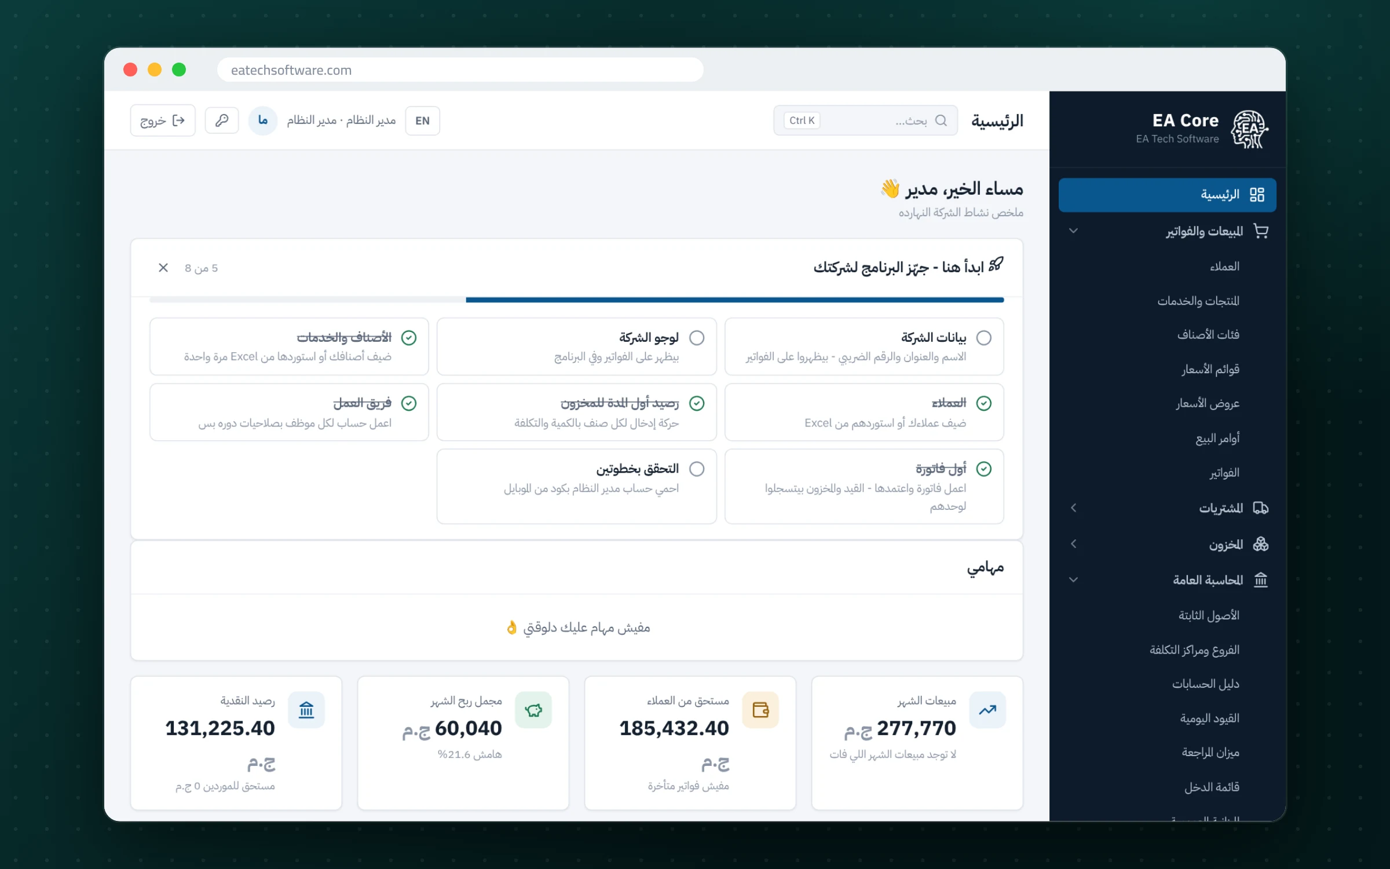Collapse the المبيعات والفواتير chevron

coord(1073,231)
